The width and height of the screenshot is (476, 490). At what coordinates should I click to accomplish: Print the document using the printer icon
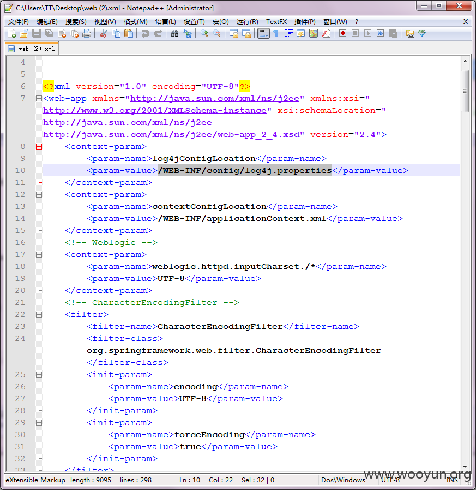pos(87,33)
